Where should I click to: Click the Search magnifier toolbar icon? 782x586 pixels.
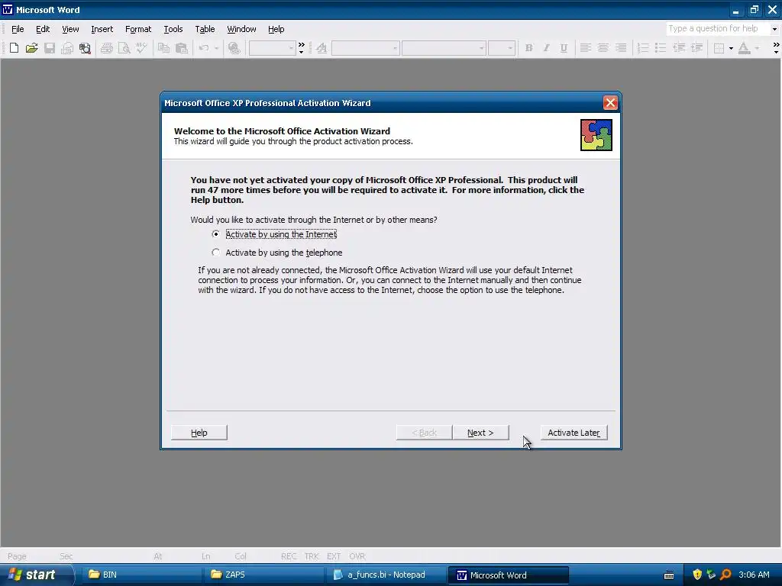pyautogui.click(x=86, y=48)
